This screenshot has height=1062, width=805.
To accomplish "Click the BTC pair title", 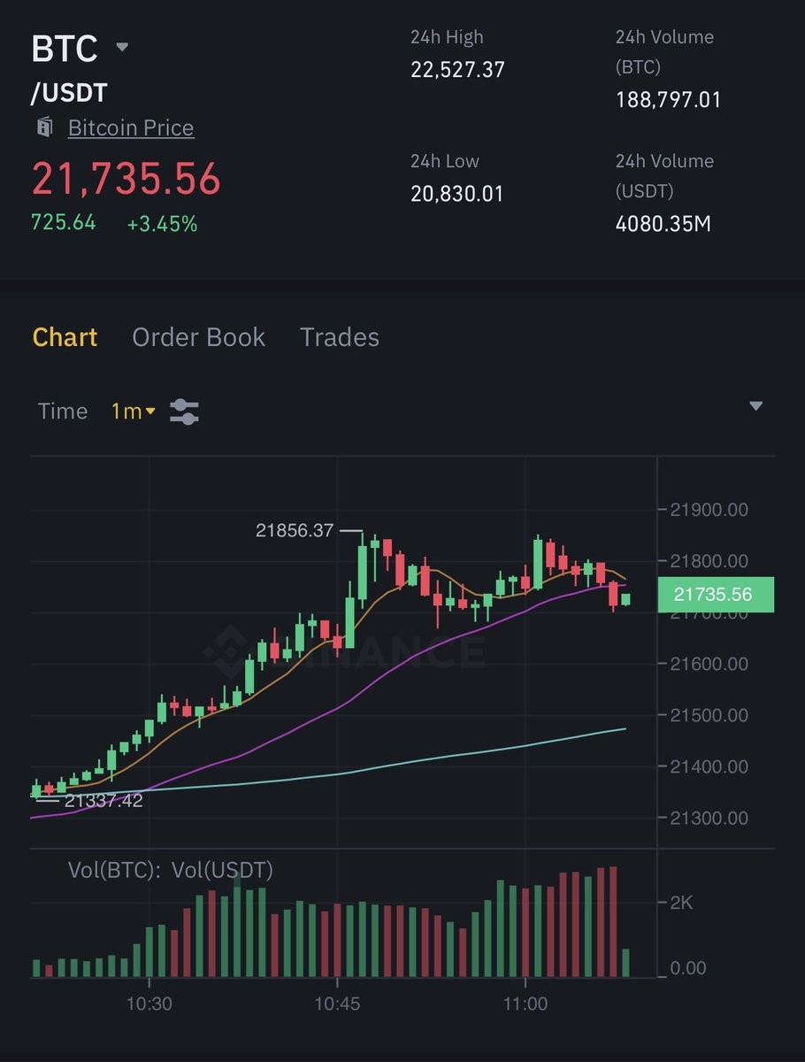I will click(65, 49).
